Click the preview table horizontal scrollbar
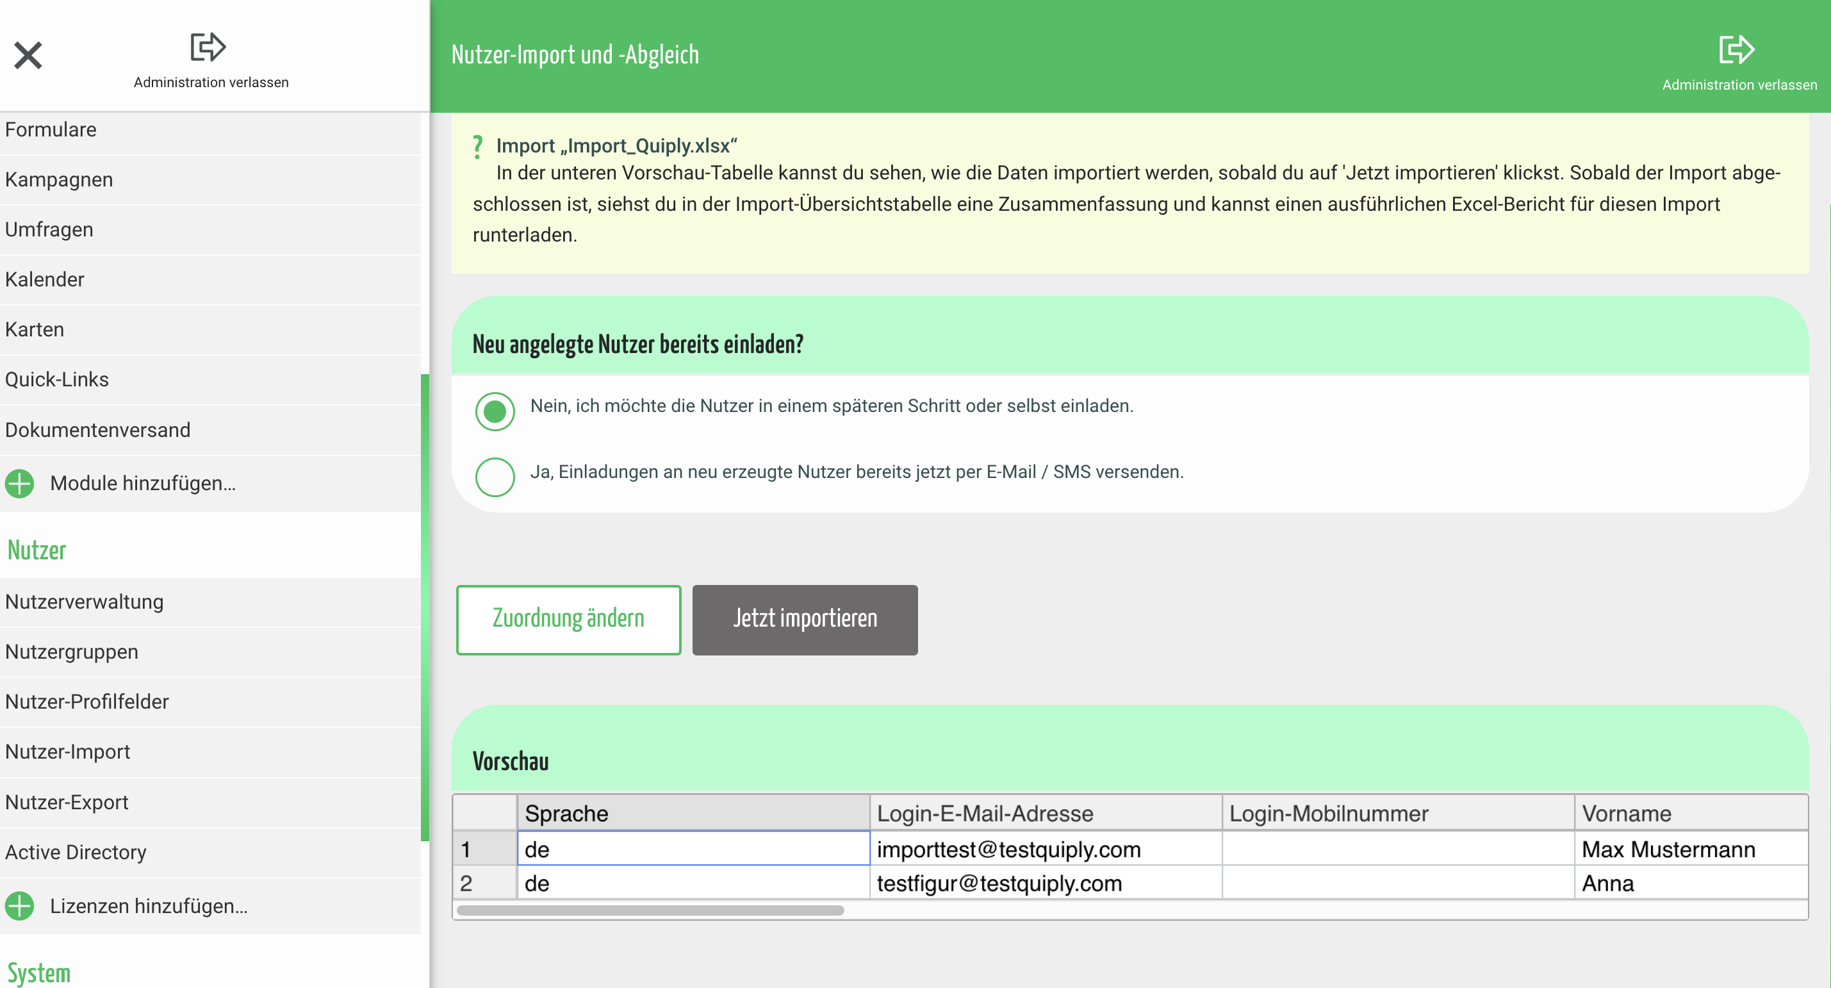This screenshot has width=1831, height=988. [650, 910]
